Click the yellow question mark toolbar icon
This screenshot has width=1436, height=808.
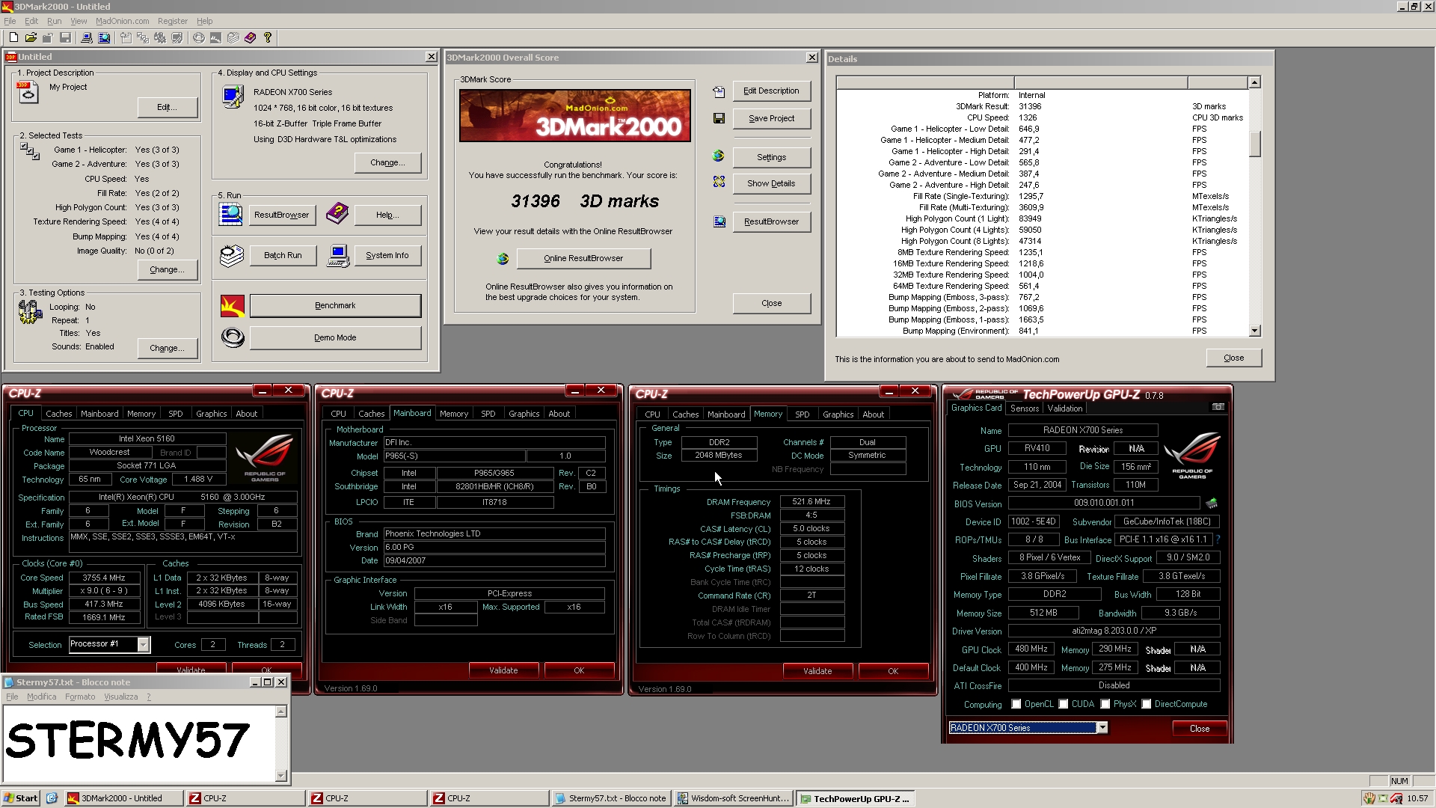click(268, 37)
